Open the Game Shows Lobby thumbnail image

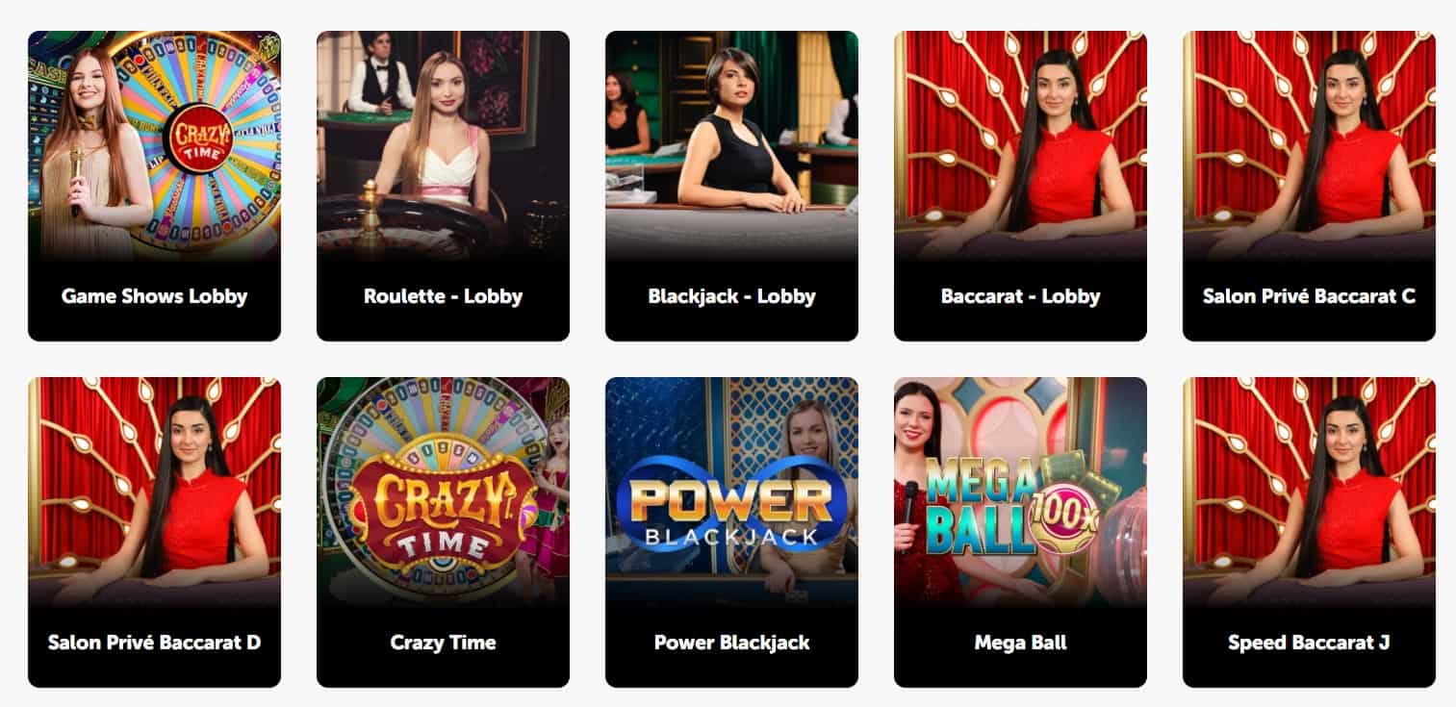point(154,146)
